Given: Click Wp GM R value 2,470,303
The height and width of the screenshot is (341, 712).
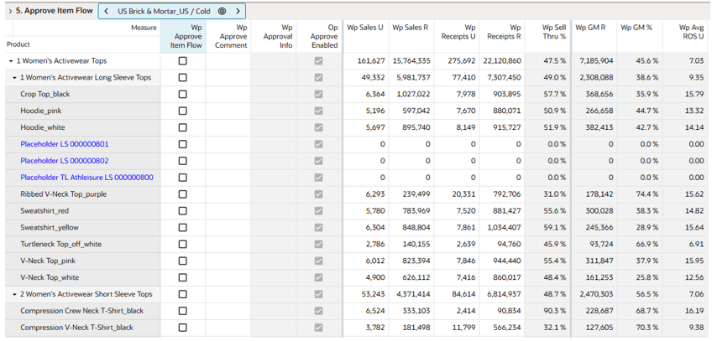Looking at the screenshot, I should point(596,294).
